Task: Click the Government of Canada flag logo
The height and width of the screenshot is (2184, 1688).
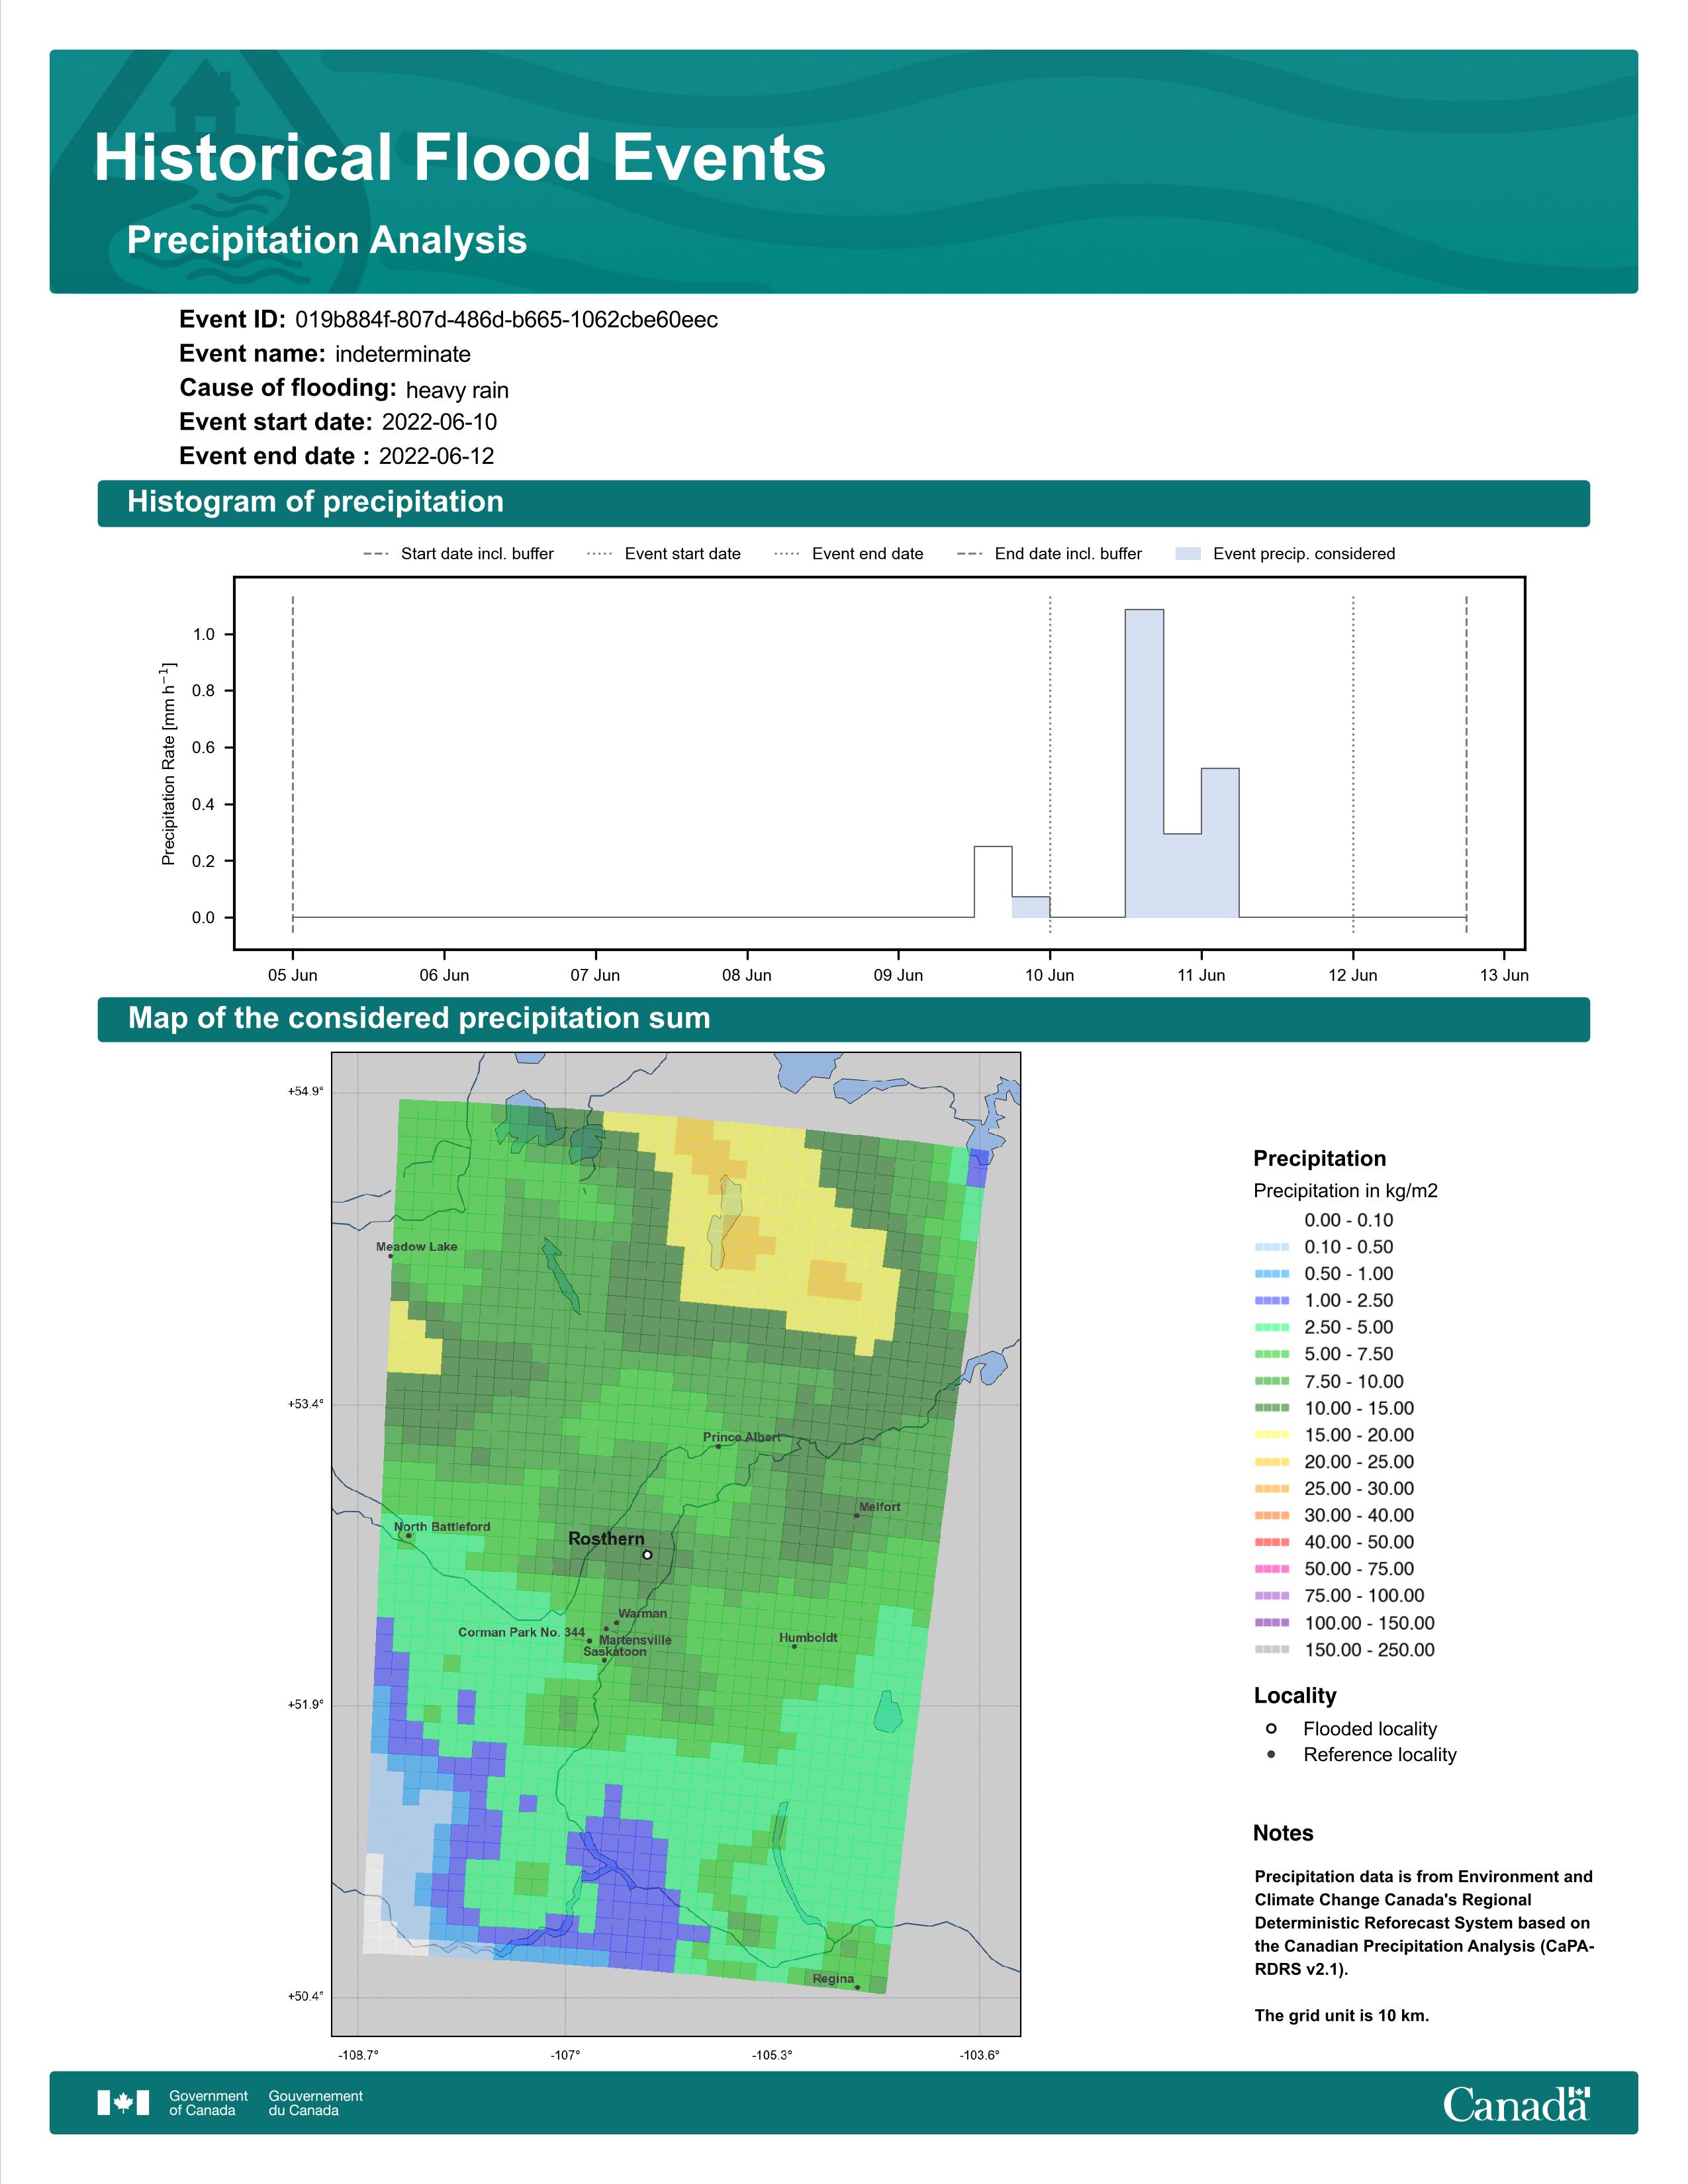Action: [123, 2102]
